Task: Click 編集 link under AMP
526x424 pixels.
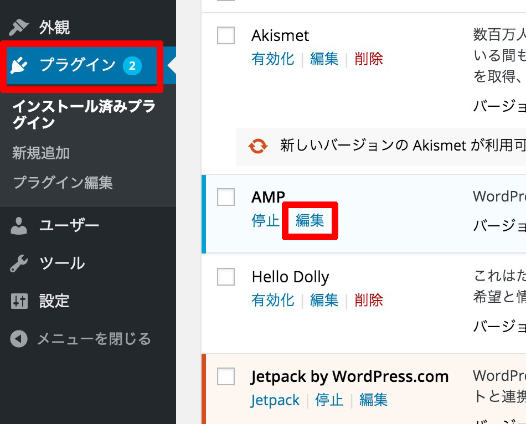Action: pos(310,220)
